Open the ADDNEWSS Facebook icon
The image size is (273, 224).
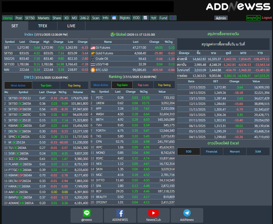120,214
